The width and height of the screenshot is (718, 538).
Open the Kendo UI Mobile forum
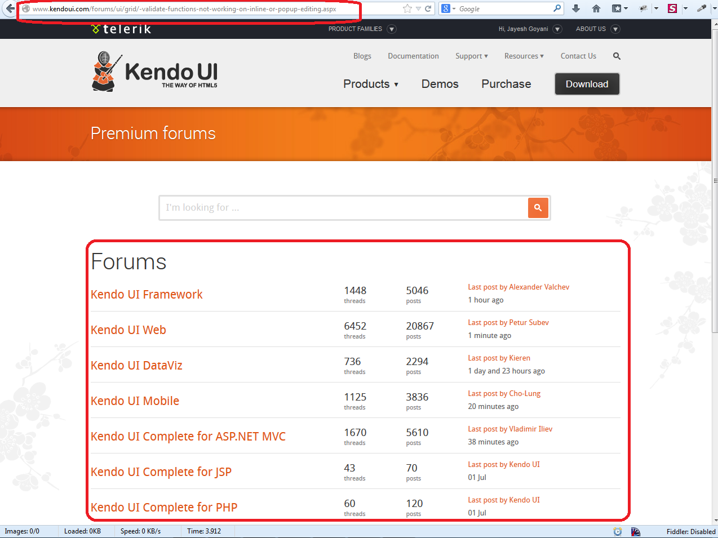[135, 401]
